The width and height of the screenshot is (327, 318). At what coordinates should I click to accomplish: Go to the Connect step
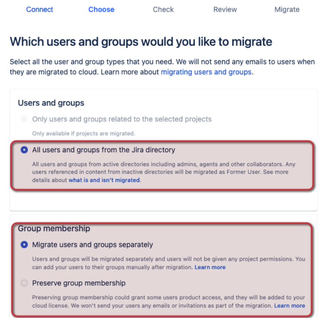40,9
